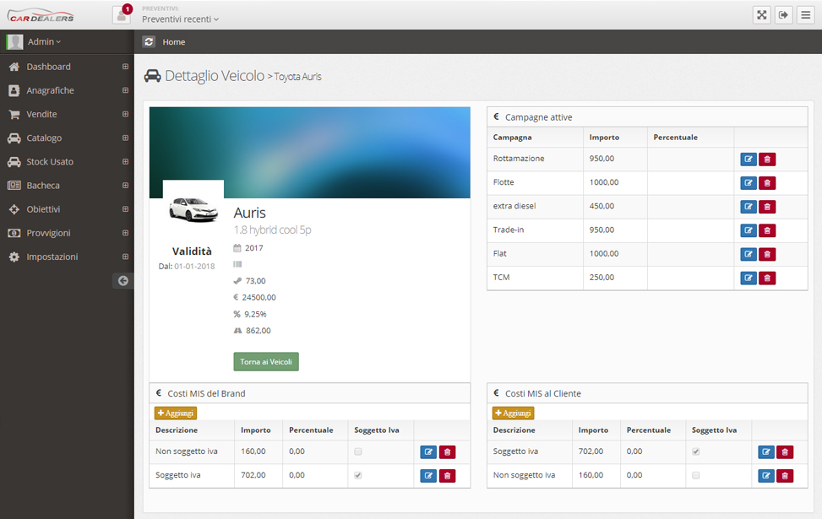Image resolution: width=822 pixels, height=519 pixels.
Task: Go to Vendite section
Action: click(x=42, y=114)
